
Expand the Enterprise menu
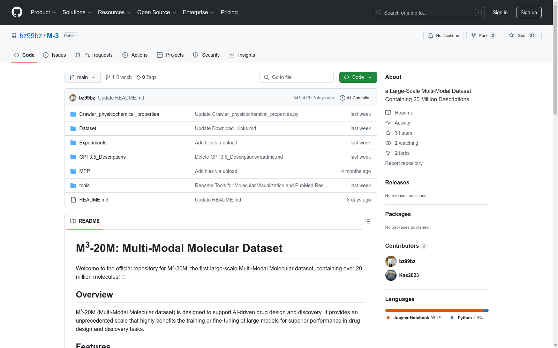(x=198, y=12)
